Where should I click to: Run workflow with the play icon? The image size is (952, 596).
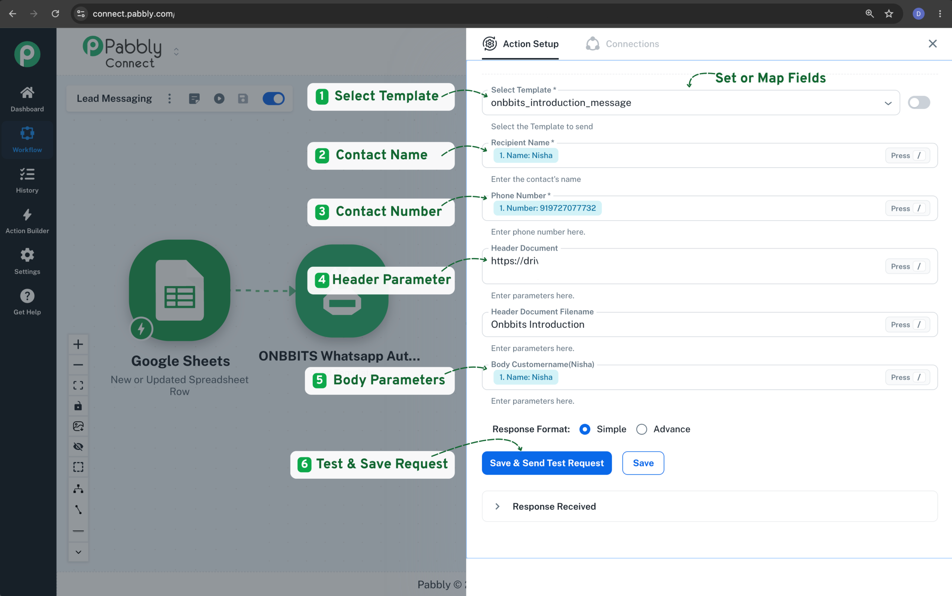point(219,99)
